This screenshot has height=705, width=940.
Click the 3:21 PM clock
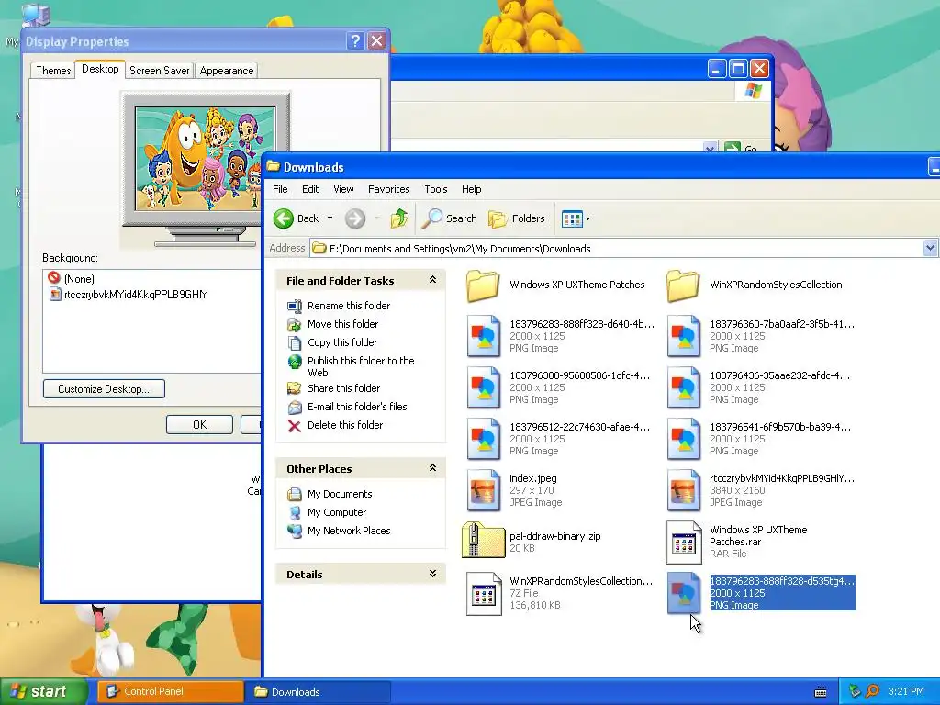[x=906, y=691]
